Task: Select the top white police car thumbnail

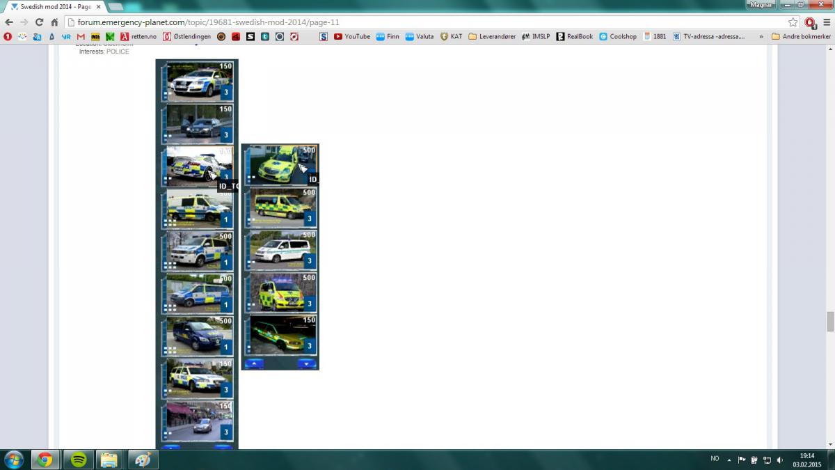Action: [x=197, y=81]
